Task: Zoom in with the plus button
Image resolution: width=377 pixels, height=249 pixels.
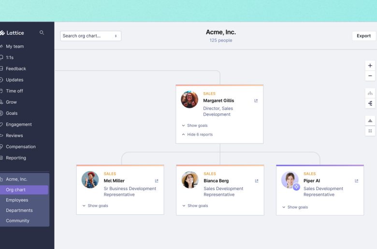Action: click(370, 66)
